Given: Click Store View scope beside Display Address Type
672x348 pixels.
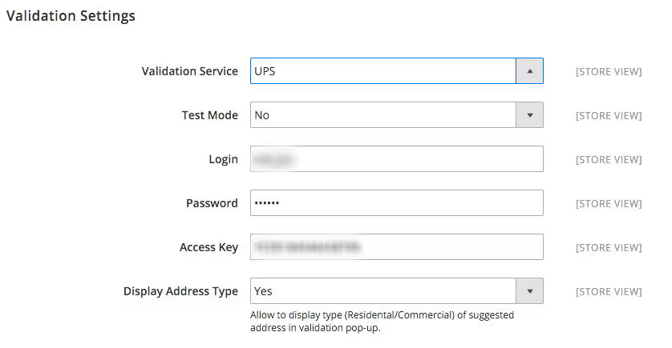Looking at the screenshot, I should coord(608,292).
